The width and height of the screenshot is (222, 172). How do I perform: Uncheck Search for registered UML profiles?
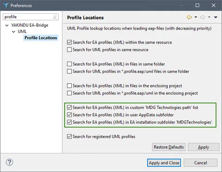[x=69, y=136]
